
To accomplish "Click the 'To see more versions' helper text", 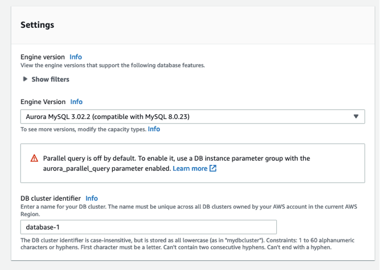I will (x=83, y=130).
